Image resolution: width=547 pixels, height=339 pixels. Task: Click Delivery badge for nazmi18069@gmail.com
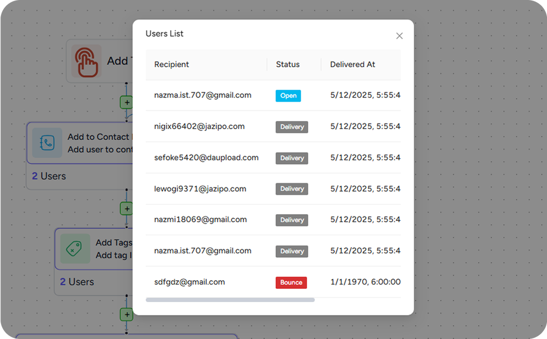(292, 220)
